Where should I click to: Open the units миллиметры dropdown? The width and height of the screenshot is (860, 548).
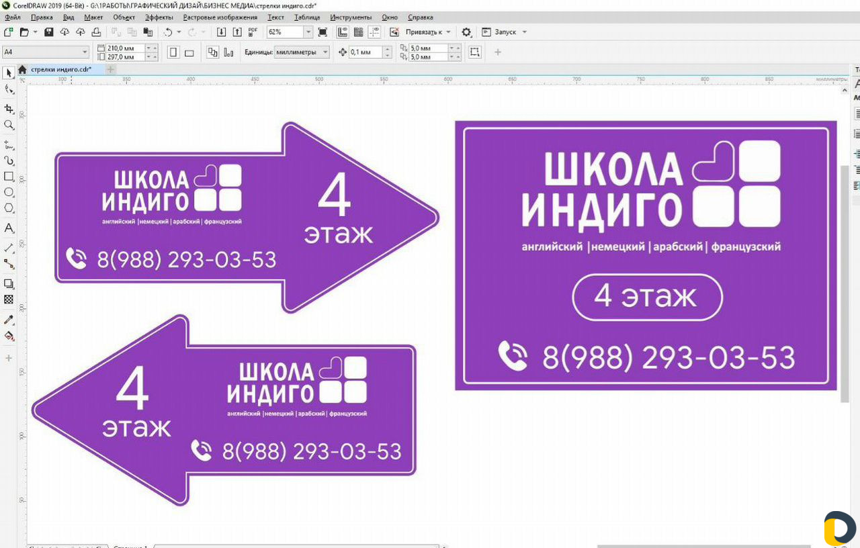(325, 52)
